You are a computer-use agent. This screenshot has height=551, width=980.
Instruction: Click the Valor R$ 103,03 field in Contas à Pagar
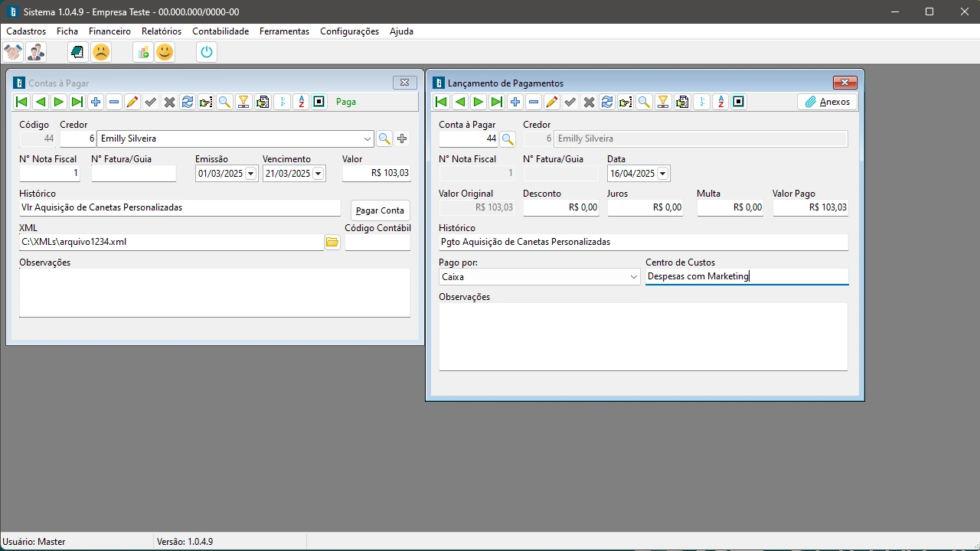coord(377,174)
